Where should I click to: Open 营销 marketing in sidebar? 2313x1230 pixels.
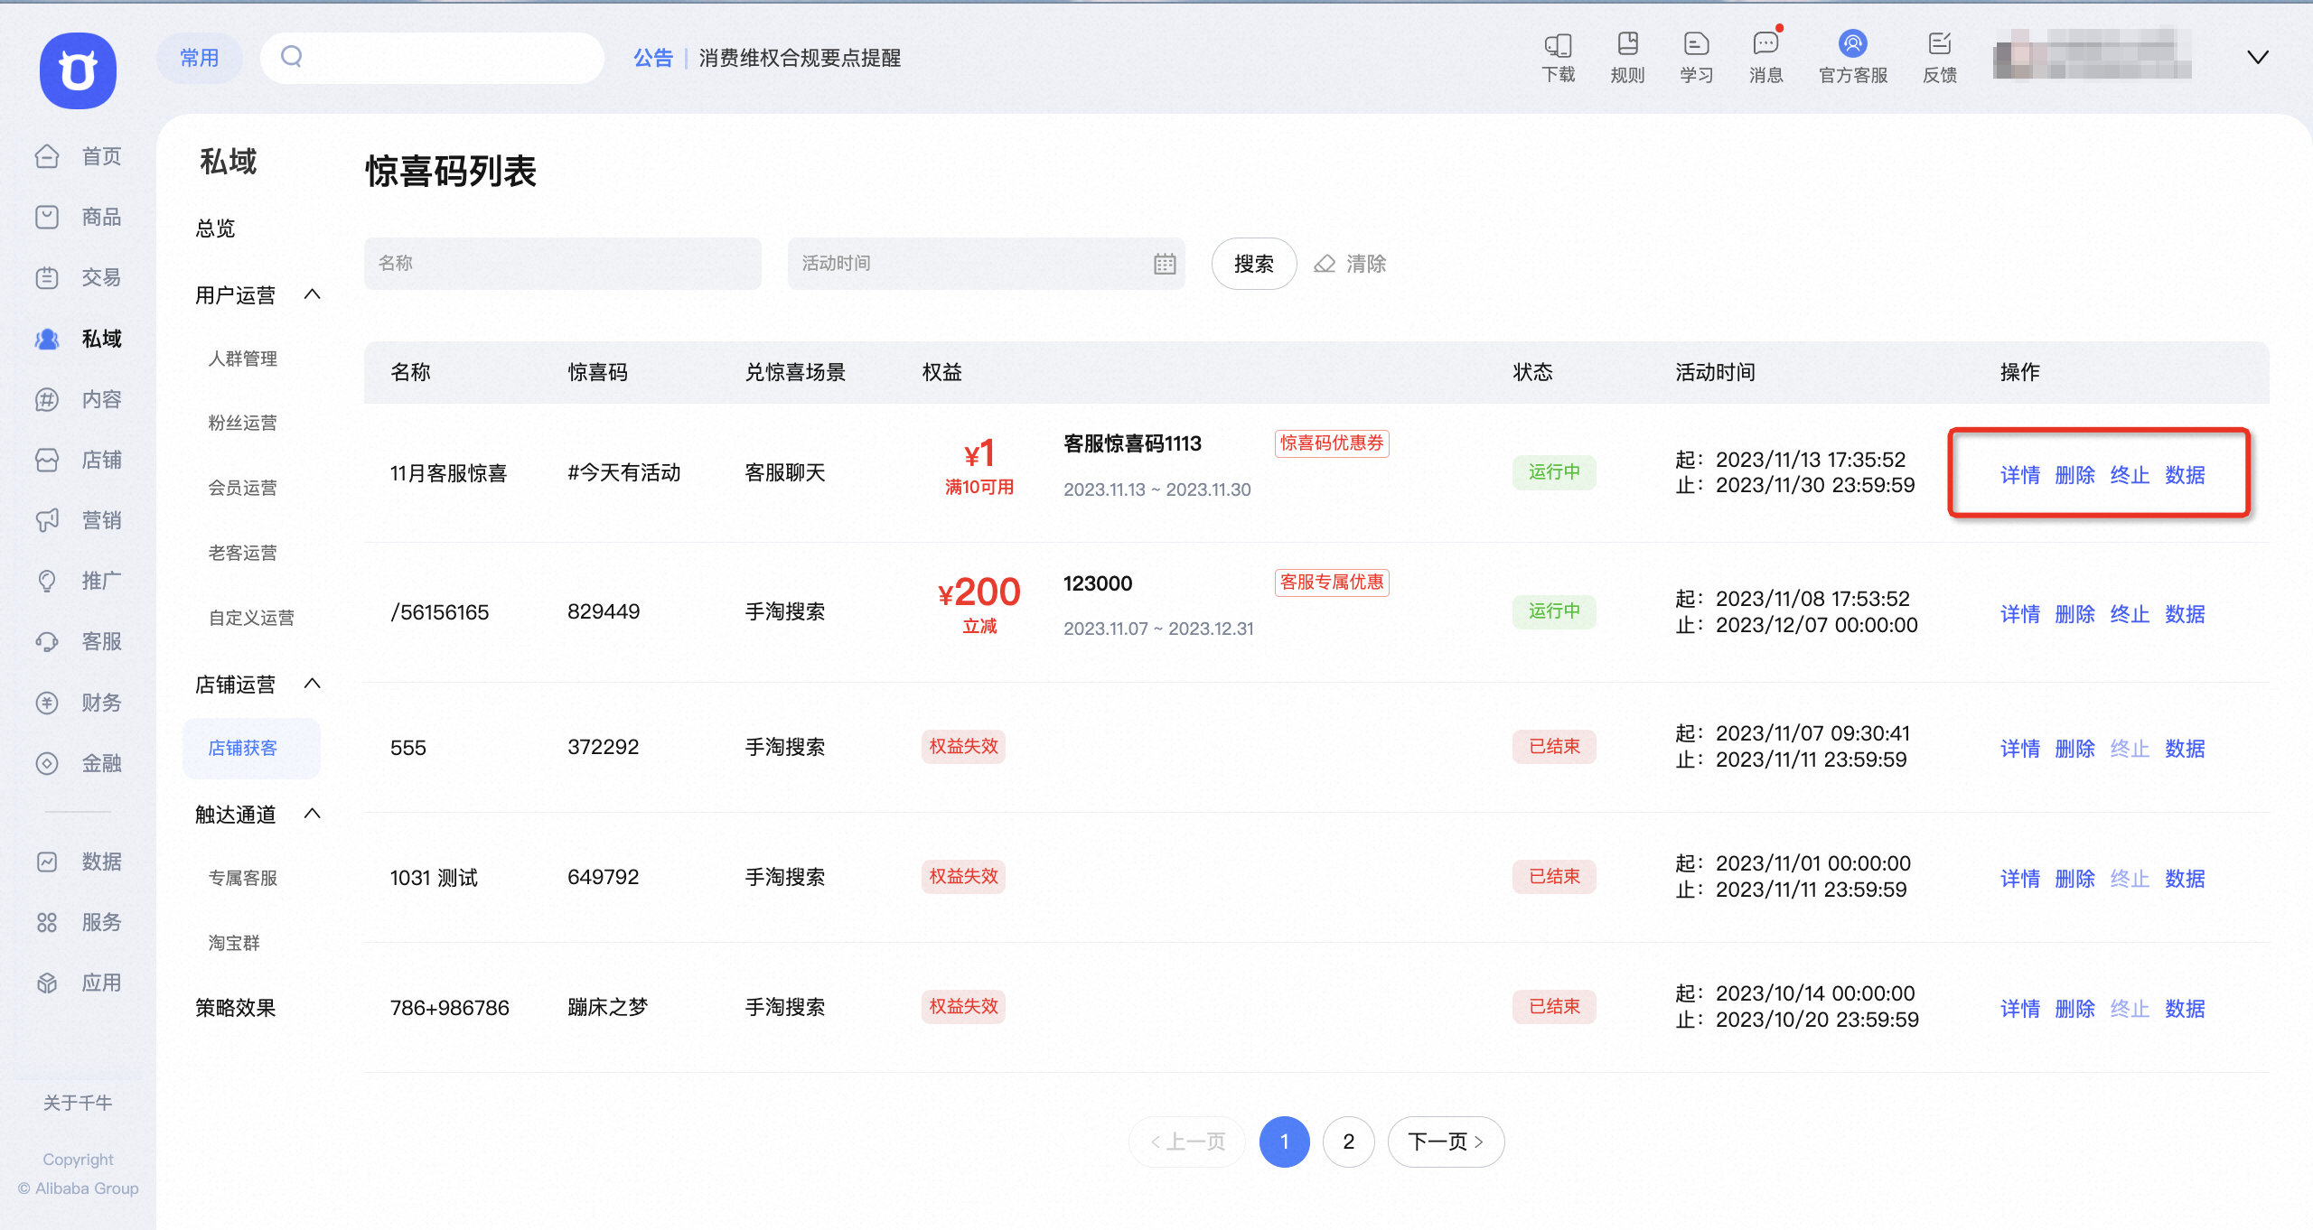(79, 520)
